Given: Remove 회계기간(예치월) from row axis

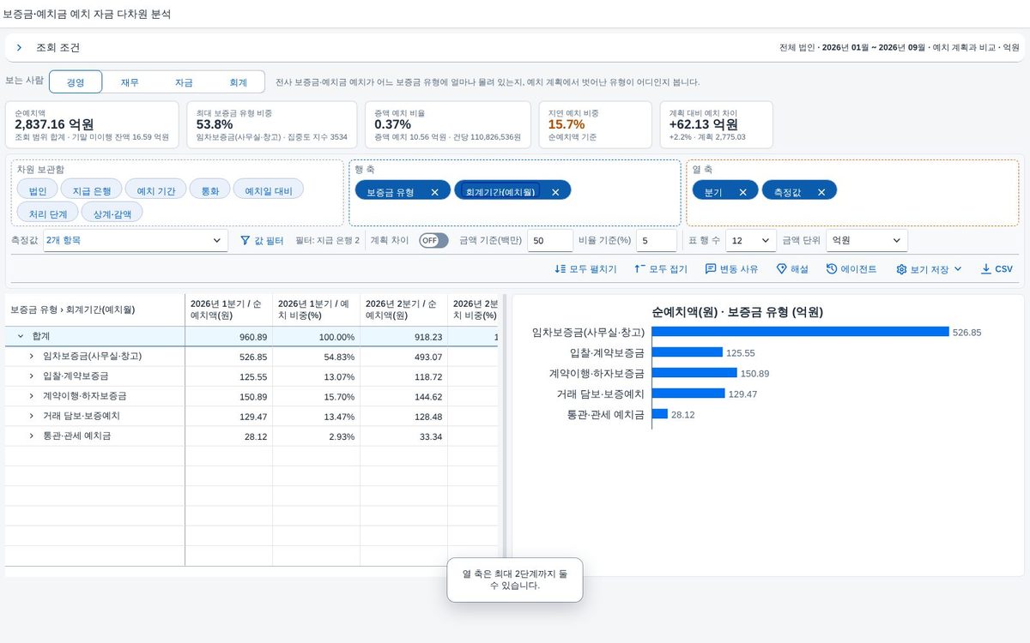Looking at the screenshot, I should pos(555,192).
